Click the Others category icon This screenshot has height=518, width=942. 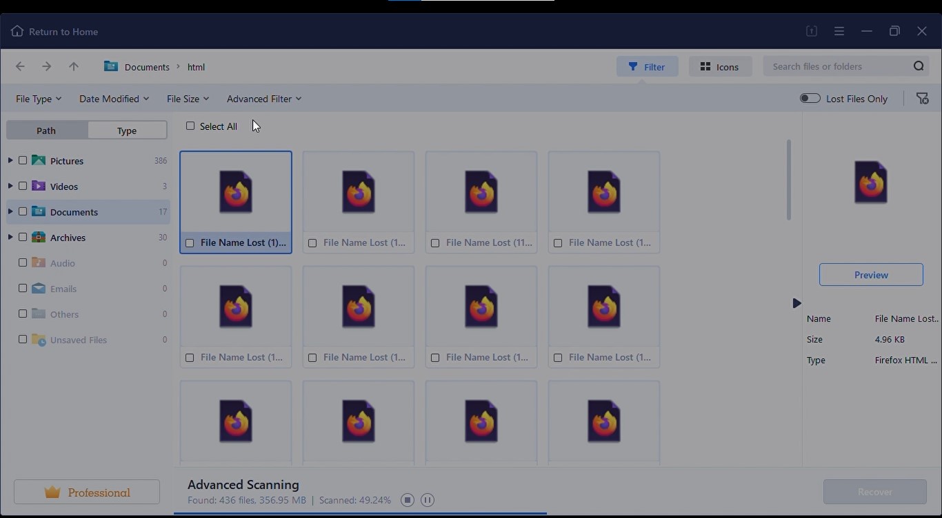[39, 313]
